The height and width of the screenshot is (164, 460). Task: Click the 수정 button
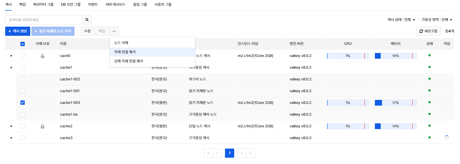[87, 31]
